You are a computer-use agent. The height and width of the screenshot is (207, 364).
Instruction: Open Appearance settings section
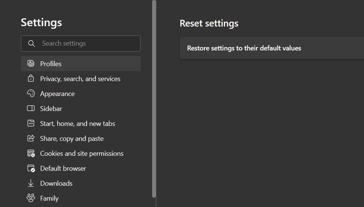(x=57, y=94)
